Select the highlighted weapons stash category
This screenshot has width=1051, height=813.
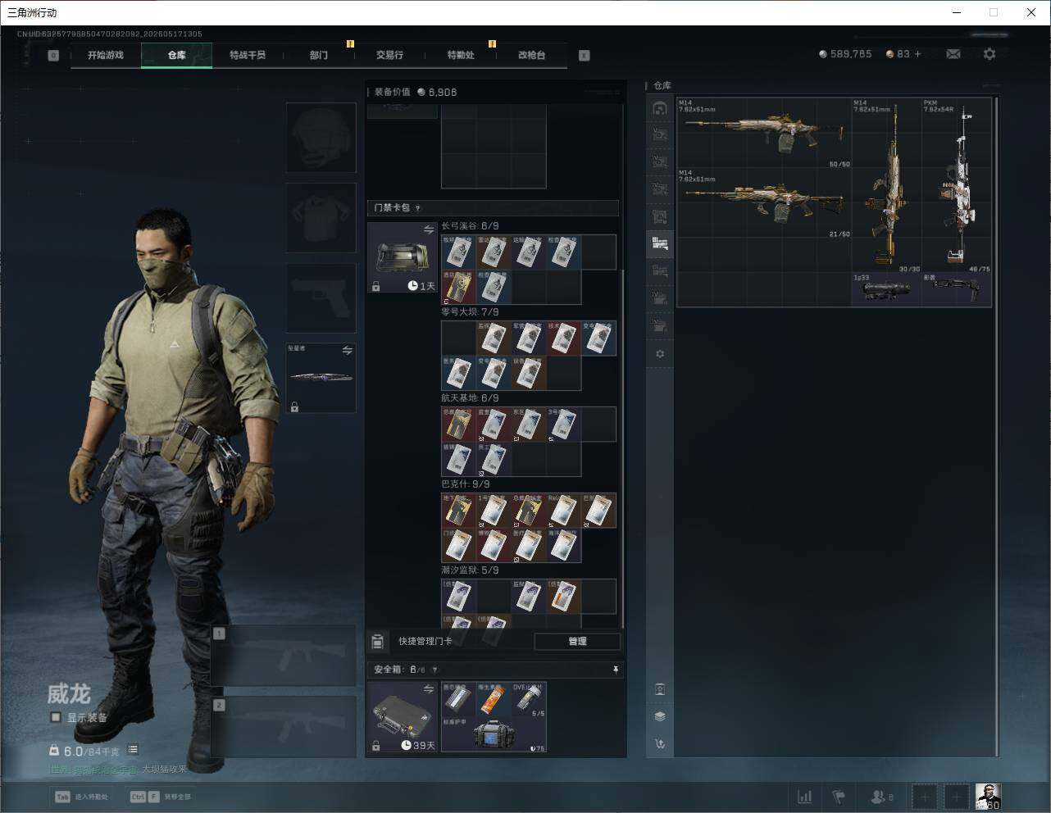point(660,243)
